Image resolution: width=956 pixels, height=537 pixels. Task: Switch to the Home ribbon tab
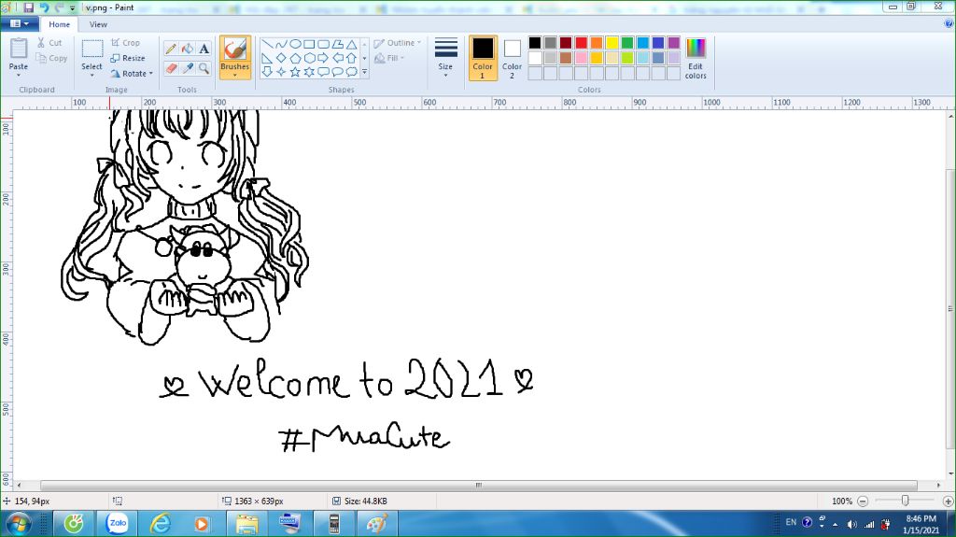[59, 24]
